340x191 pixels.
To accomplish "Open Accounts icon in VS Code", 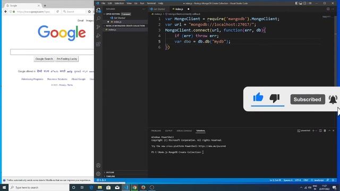I will [x=98, y=166].
